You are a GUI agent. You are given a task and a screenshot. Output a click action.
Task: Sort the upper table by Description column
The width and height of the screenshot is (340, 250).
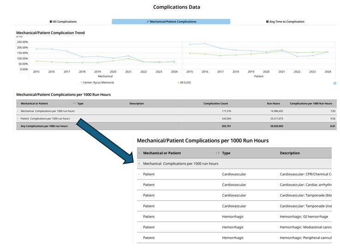point(137,104)
